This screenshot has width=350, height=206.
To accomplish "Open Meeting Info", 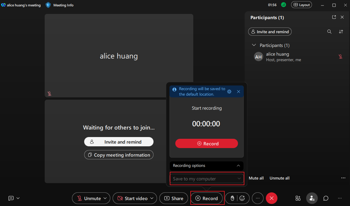I will tap(59, 5).
